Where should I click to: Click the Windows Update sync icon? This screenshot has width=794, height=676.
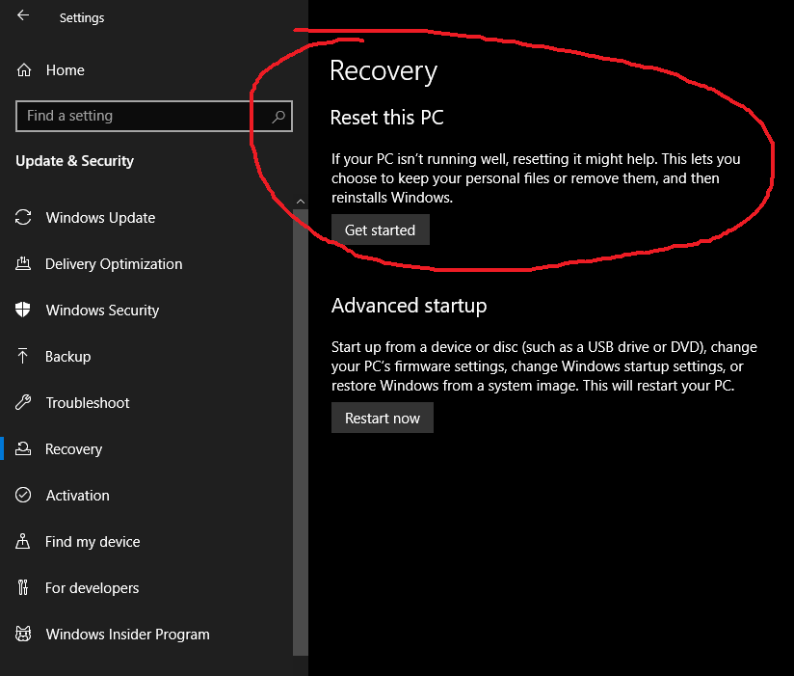coord(23,217)
